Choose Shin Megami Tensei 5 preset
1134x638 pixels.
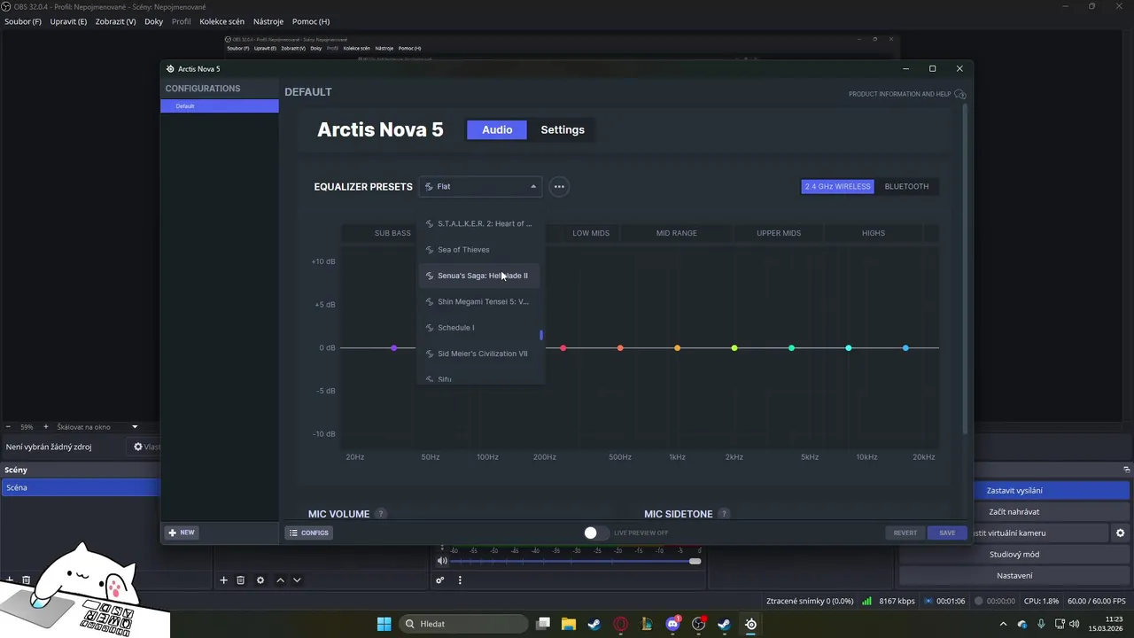coord(480,301)
